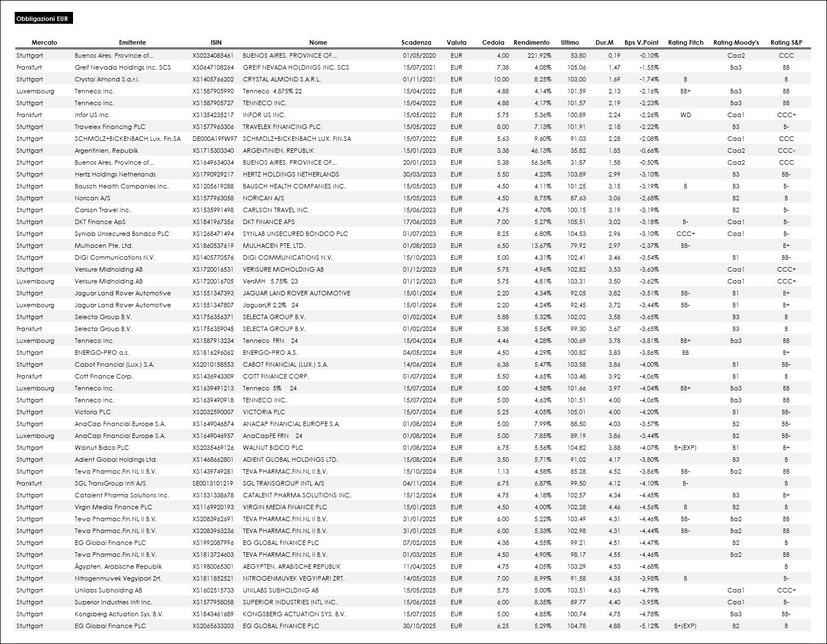Click emittente cell Argentinien, Republik
827x644 pixels.
(x=106, y=151)
